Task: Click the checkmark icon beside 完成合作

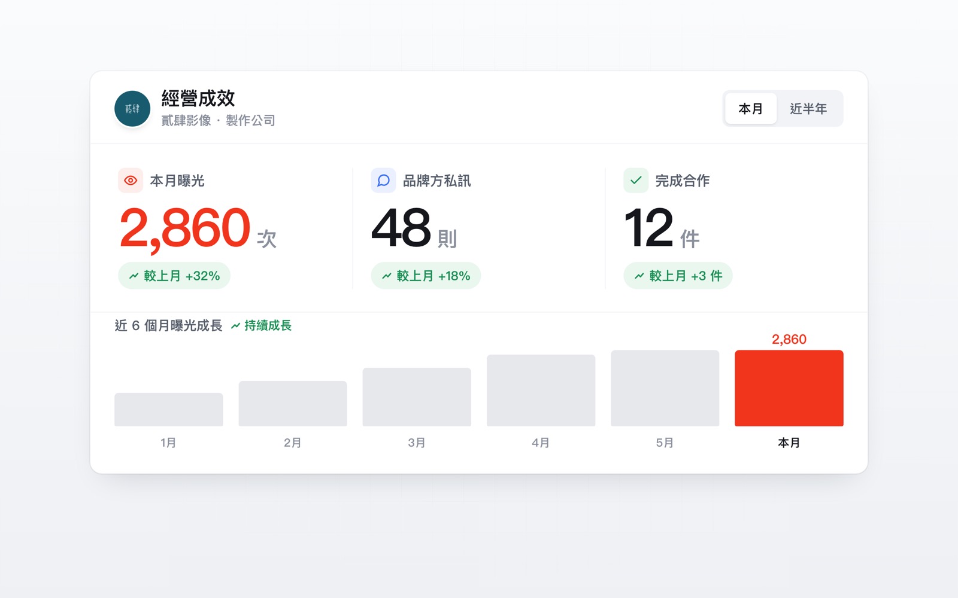Action: (636, 181)
